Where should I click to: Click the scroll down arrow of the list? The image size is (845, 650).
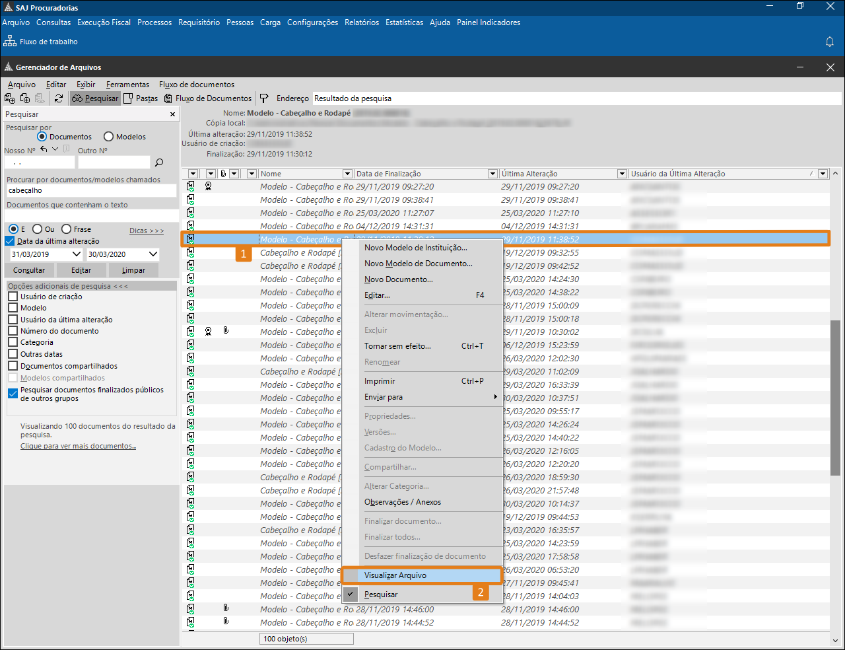click(x=835, y=640)
